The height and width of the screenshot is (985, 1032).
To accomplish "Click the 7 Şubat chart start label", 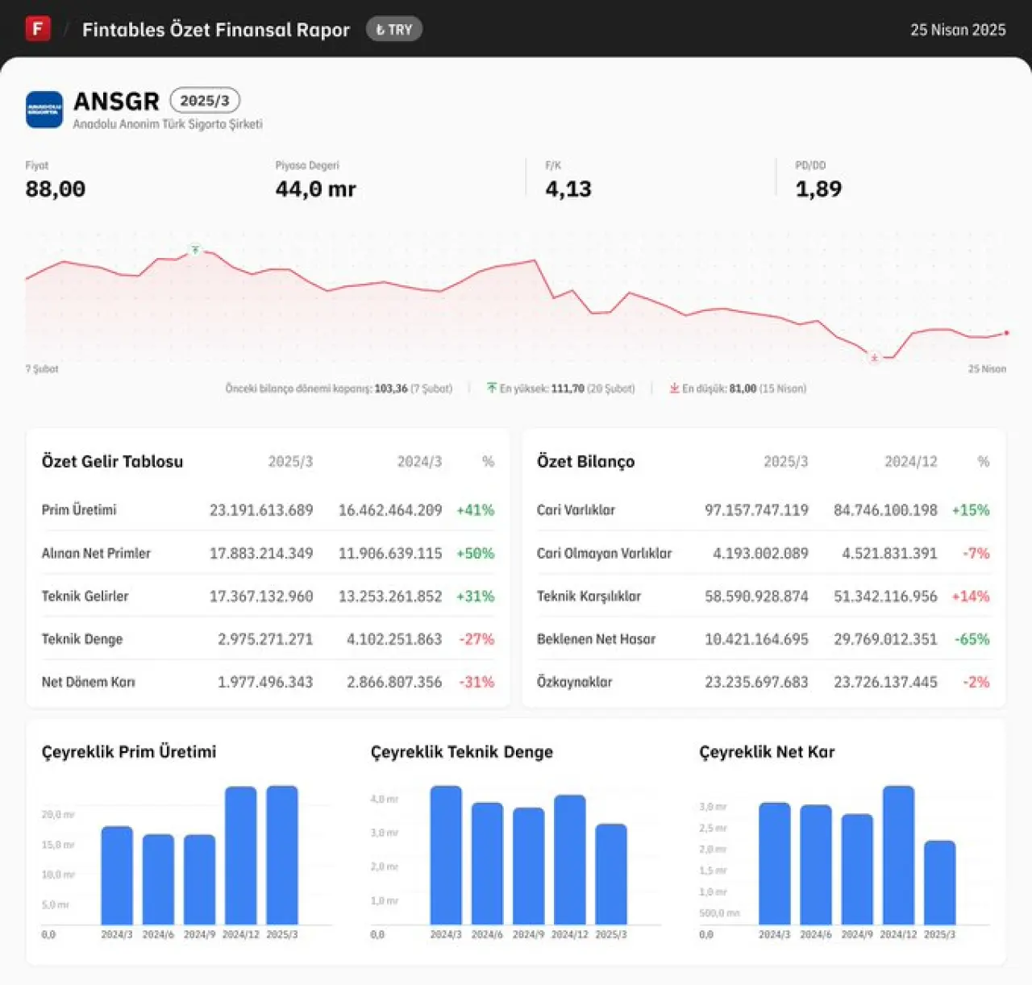I will click(x=42, y=369).
